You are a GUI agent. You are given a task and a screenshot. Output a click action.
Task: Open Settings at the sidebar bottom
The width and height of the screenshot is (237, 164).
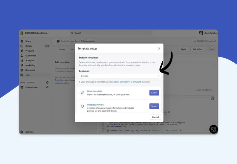coord(29,132)
